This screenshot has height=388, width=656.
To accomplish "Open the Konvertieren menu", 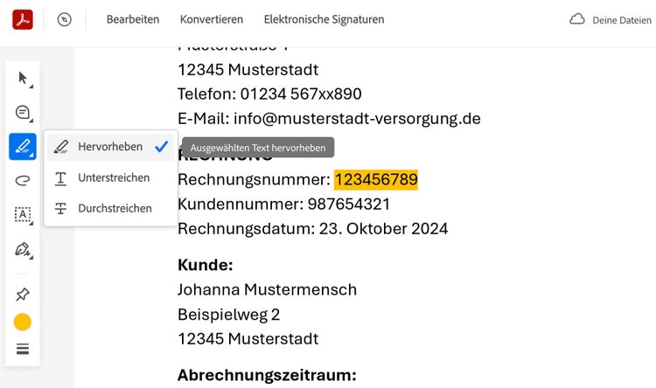I will click(x=210, y=19).
